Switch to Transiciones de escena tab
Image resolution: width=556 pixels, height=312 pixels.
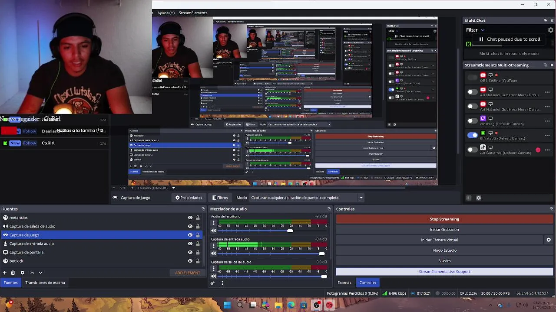point(45,283)
